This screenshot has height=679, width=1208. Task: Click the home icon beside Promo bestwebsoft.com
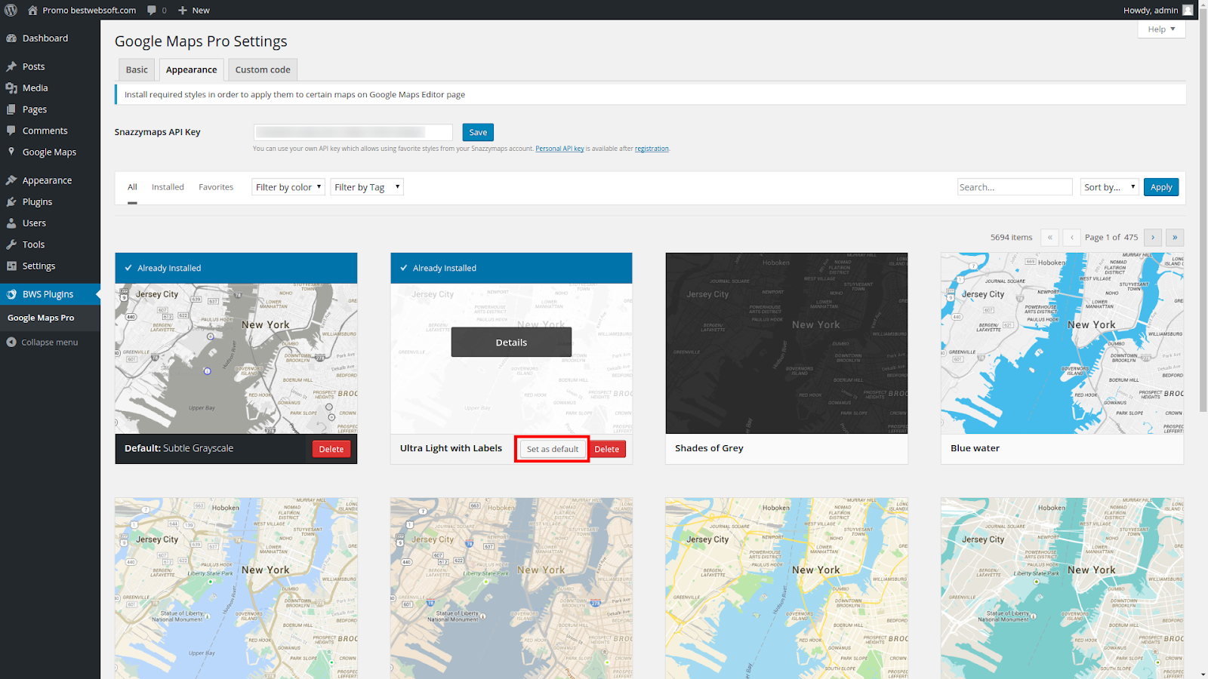[32, 10]
